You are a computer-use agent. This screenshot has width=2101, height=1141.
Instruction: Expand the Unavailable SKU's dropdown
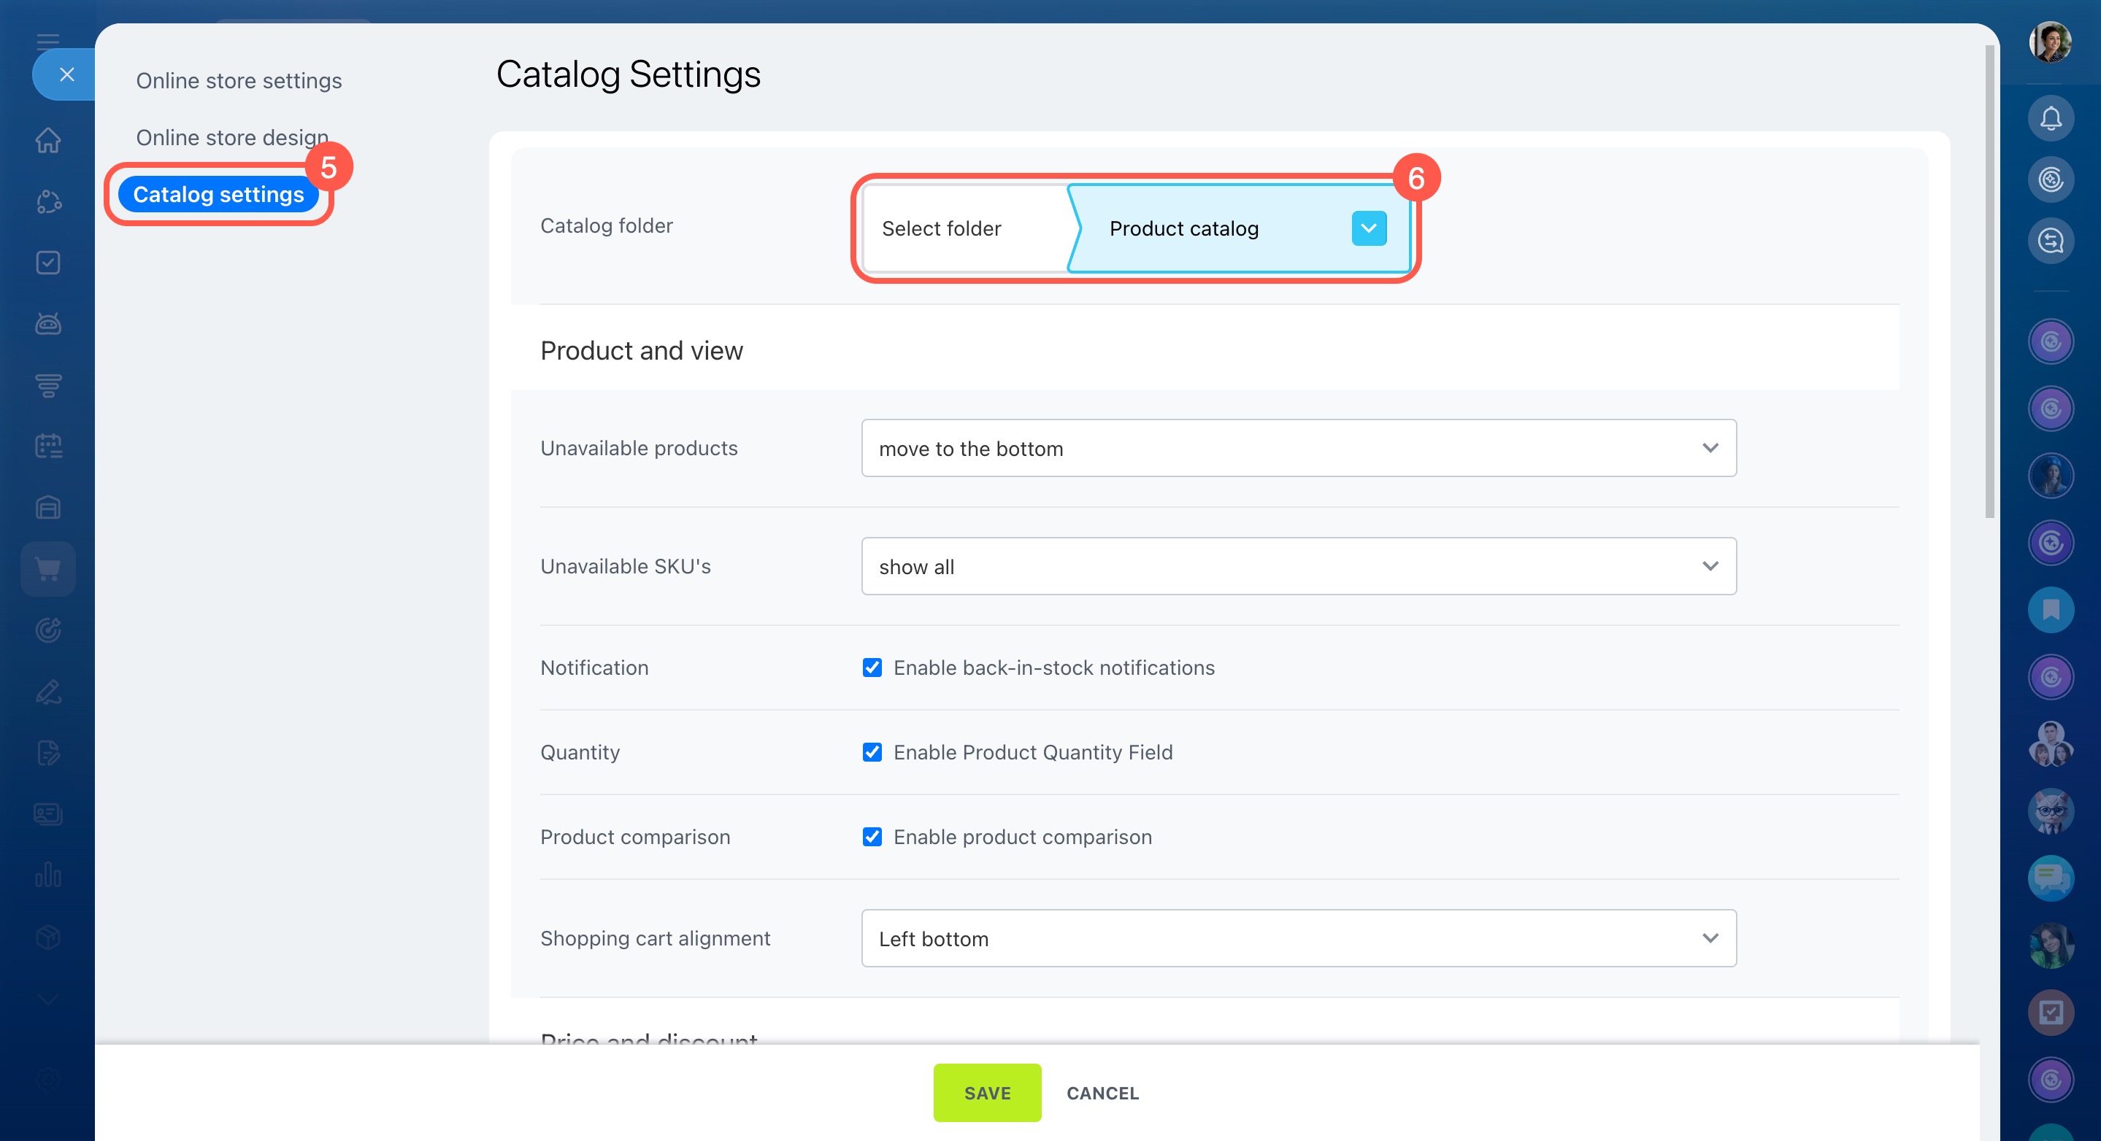(x=1298, y=566)
